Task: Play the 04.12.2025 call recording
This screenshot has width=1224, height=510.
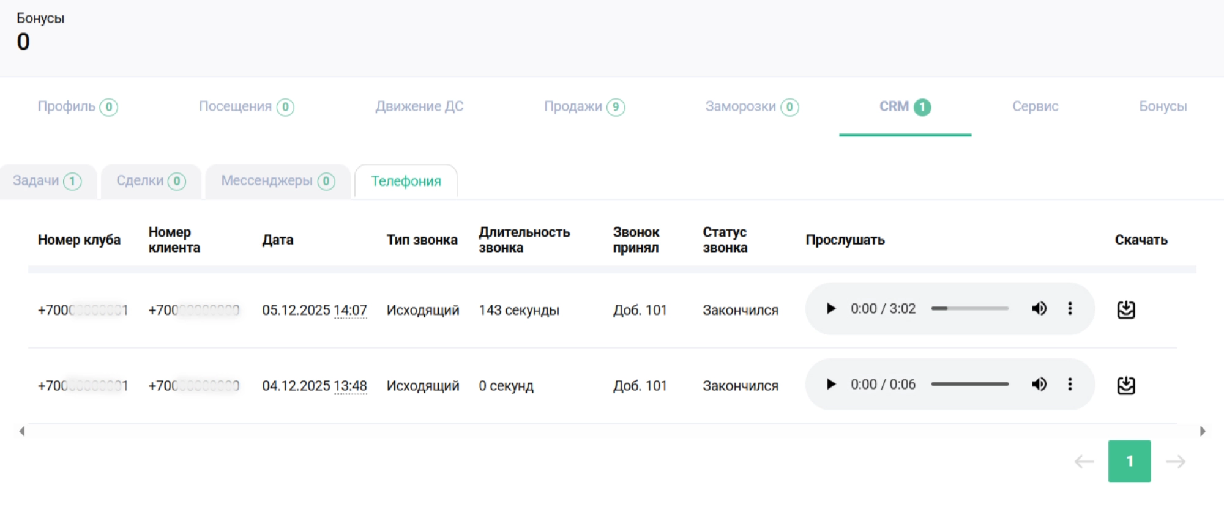Action: (830, 385)
